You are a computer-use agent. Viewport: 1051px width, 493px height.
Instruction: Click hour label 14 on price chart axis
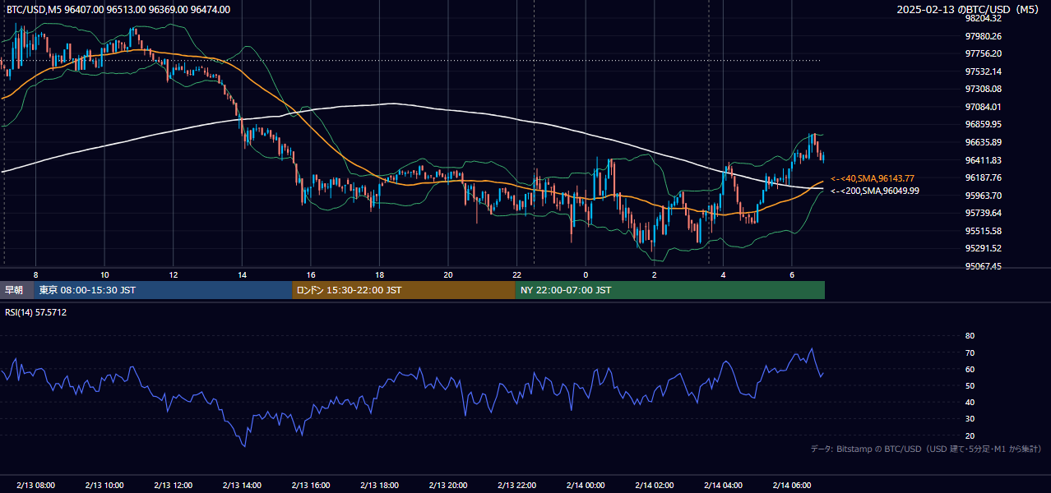click(x=242, y=274)
